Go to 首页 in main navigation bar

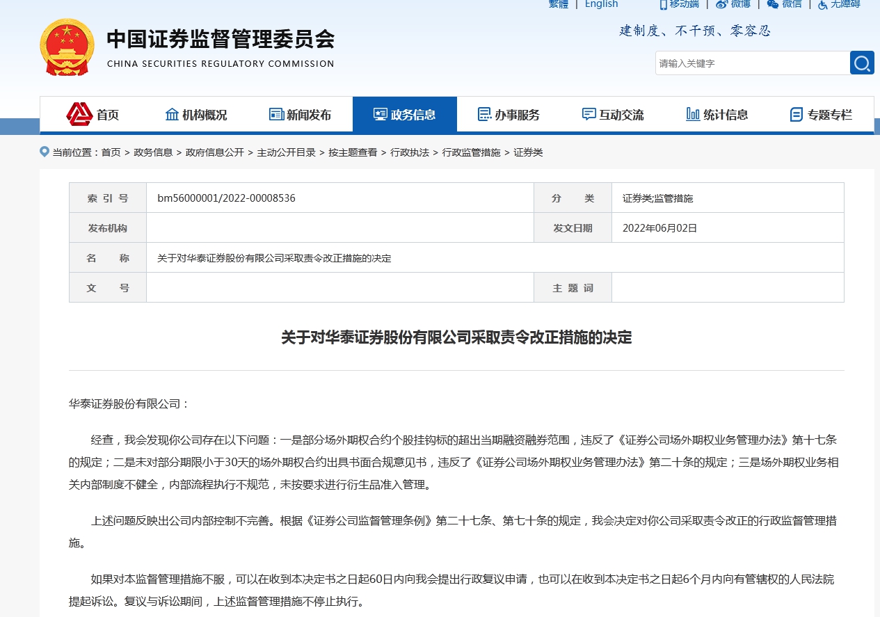93,115
